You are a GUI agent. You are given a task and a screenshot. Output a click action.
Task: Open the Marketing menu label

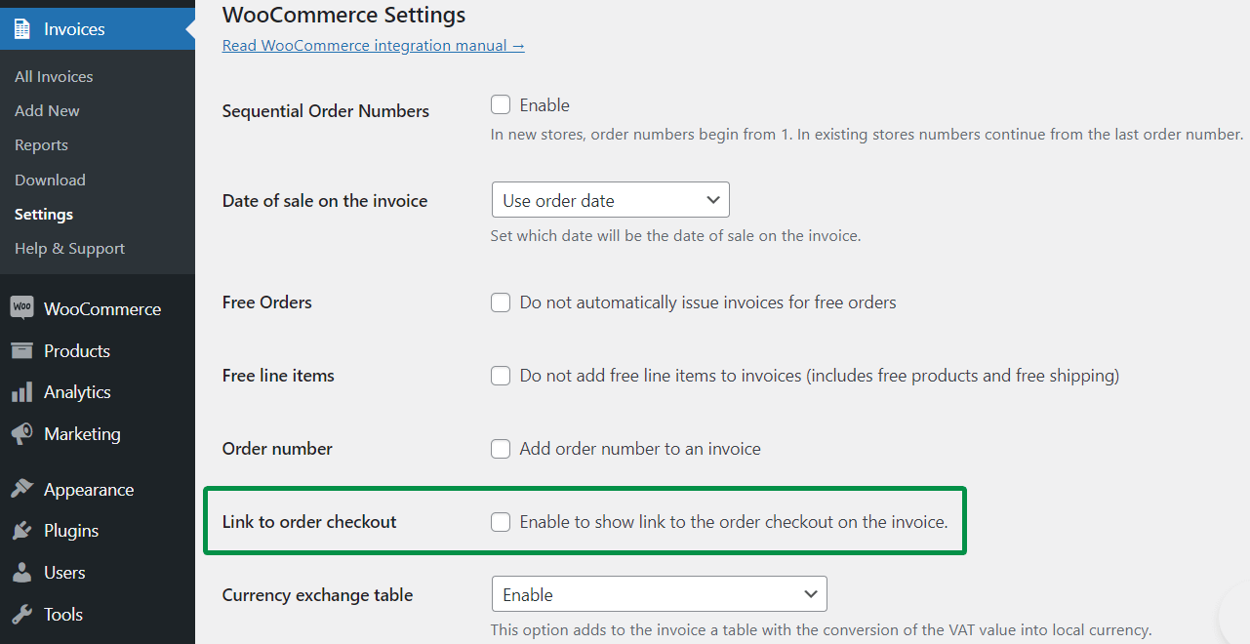click(82, 433)
